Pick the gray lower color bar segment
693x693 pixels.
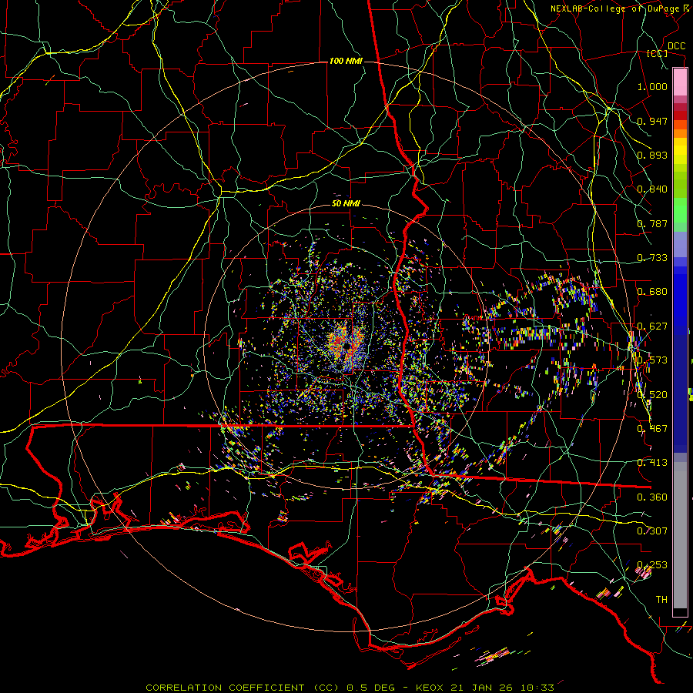pyautogui.click(x=680, y=535)
